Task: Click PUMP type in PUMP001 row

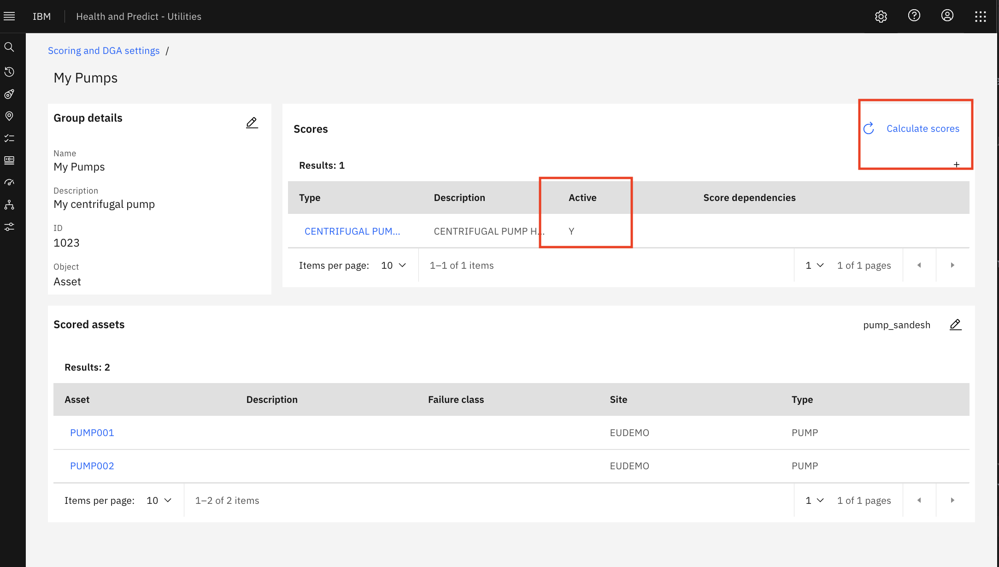Action: [x=805, y=433]
